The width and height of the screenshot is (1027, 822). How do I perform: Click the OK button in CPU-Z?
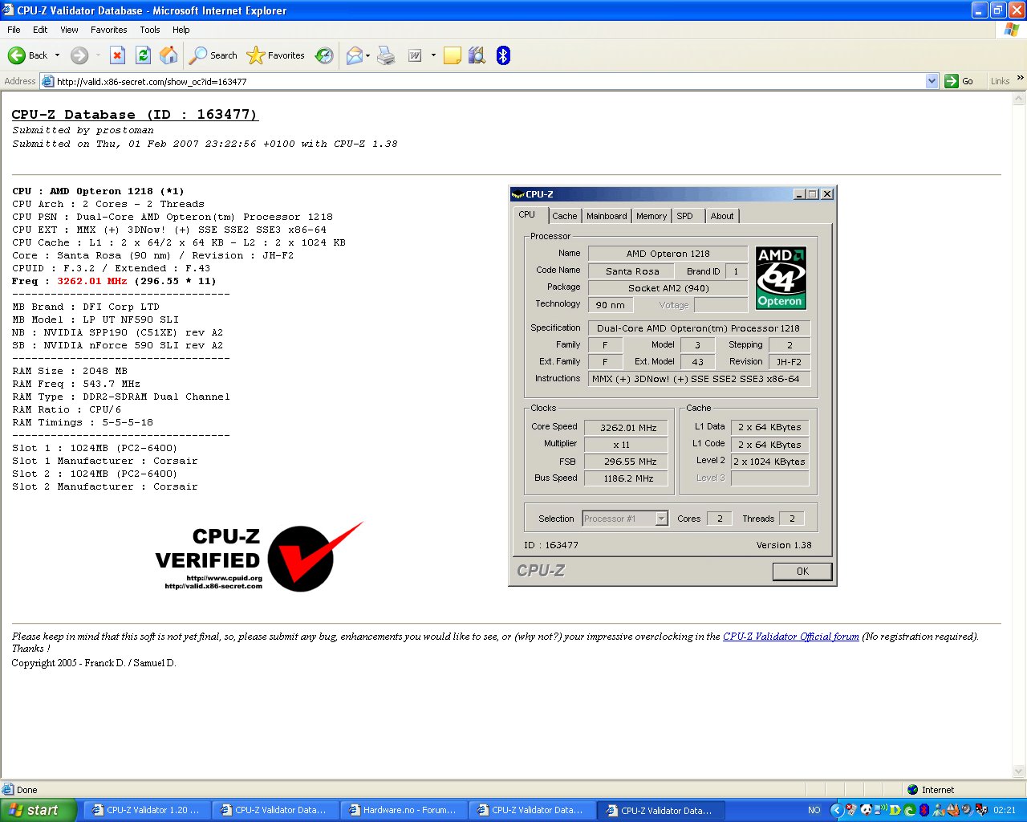[802, 572]
